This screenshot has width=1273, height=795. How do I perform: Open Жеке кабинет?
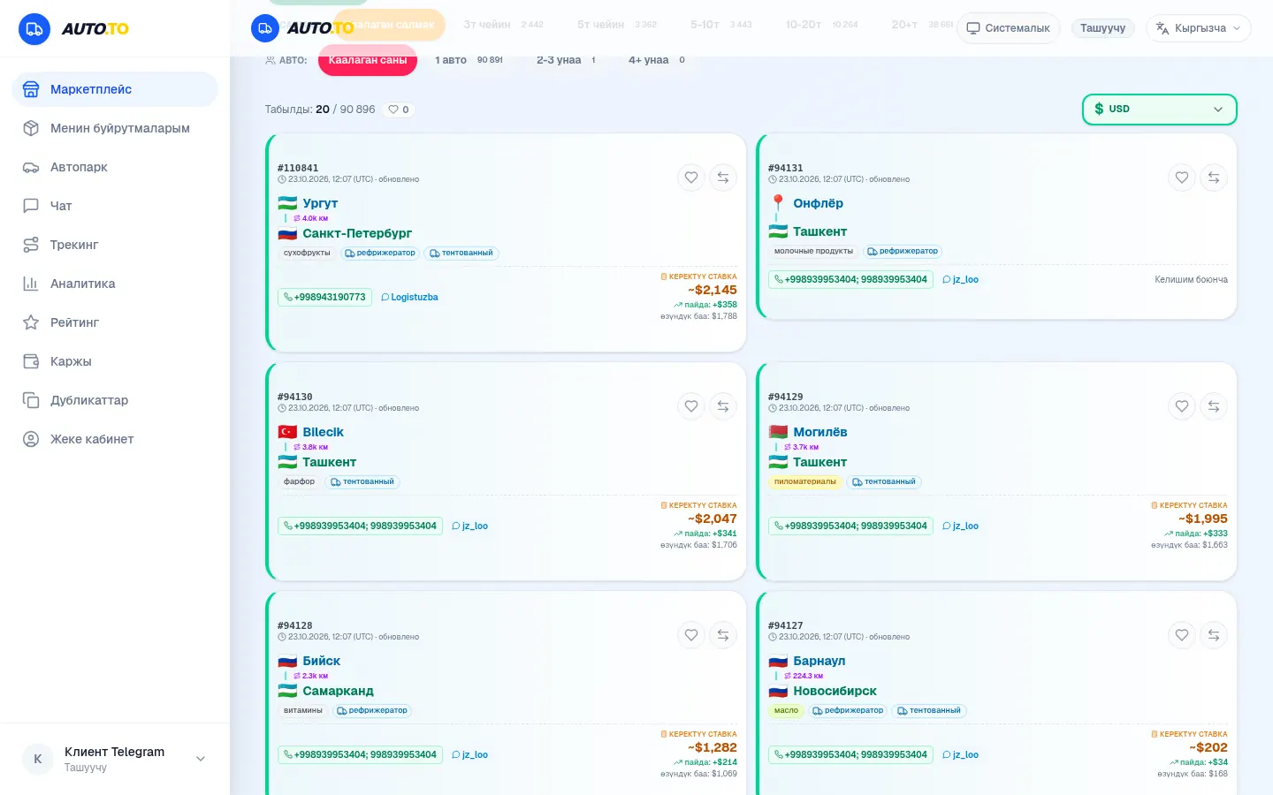pos(115,439)
